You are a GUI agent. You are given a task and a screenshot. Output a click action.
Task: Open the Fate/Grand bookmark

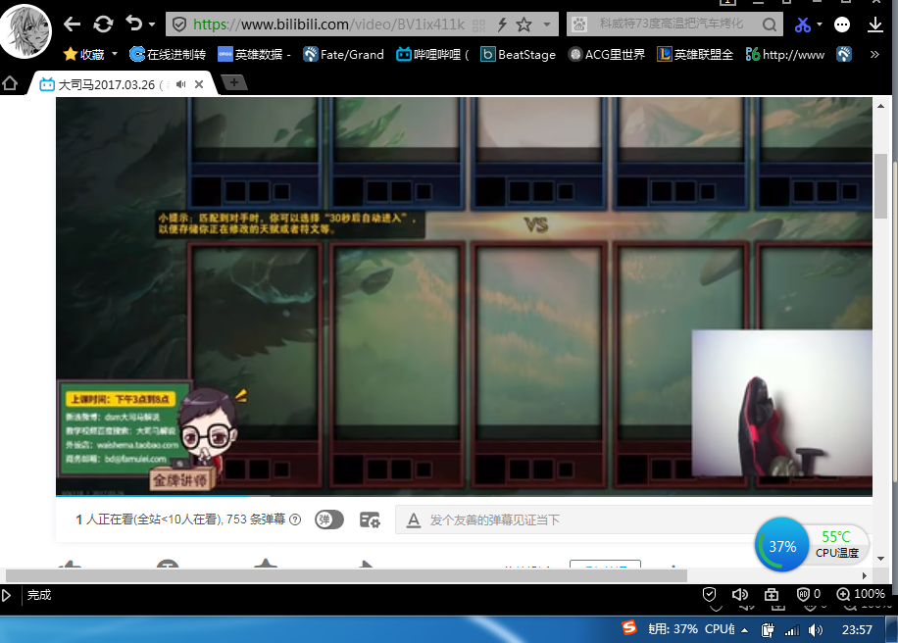point(343,54)
